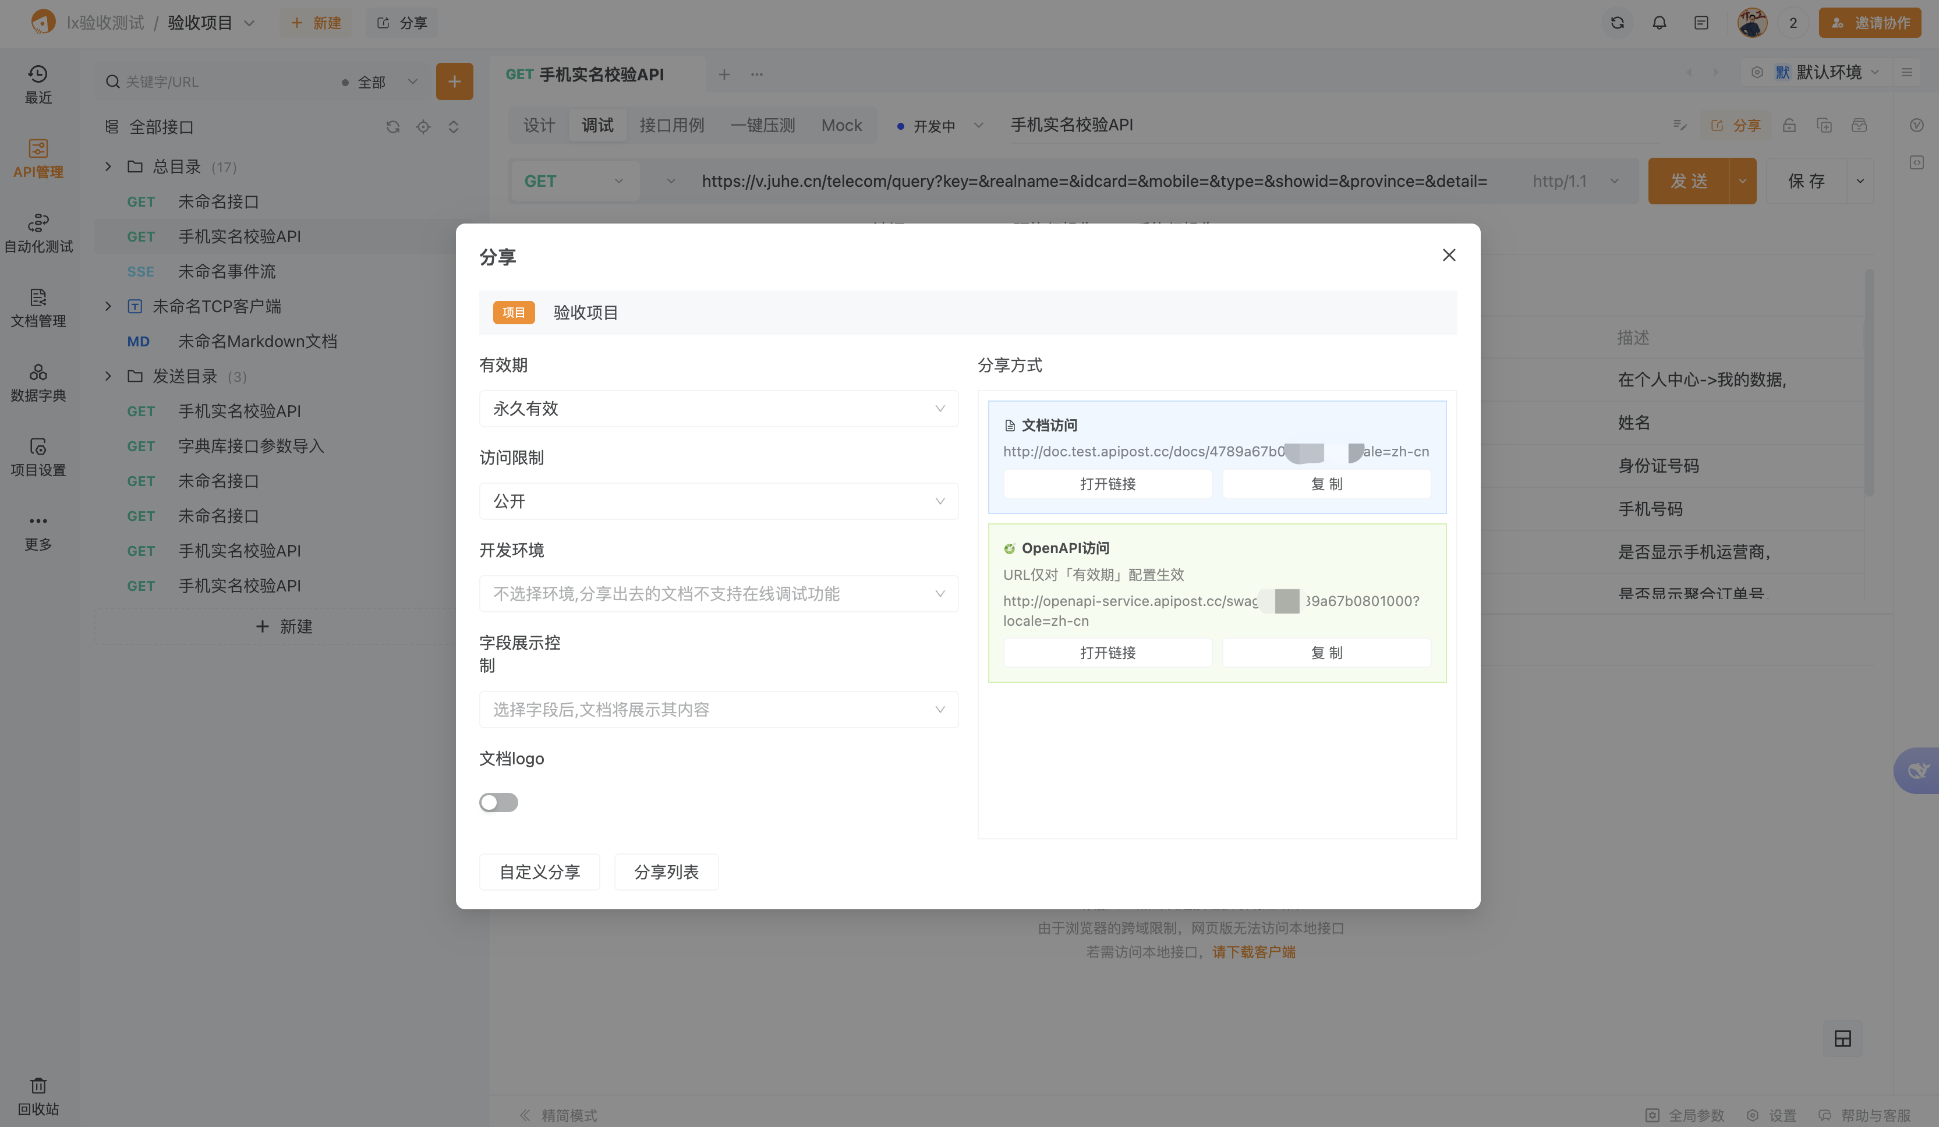This screenshot has width=1939, height=1127.
Task: Click 打开链接 under OpenAPI访问
Action: click(1108, 653)
